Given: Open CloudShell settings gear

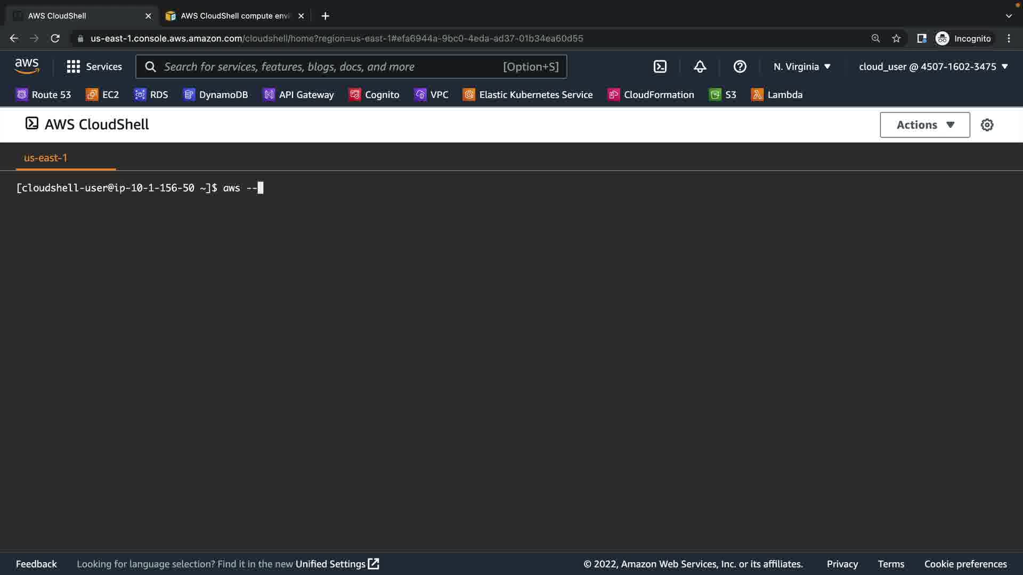Looking at the screenshot, I should (987, 125).
